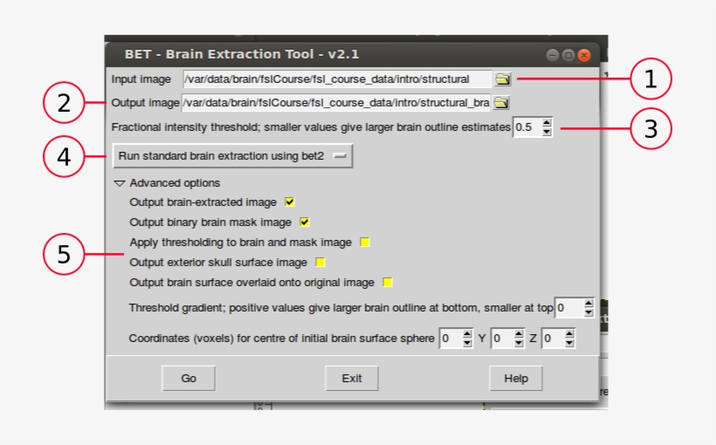This screenshot has width=716, height=445.
Task: Increase the Z coordinate spinner value
Action: pos(569,333)
